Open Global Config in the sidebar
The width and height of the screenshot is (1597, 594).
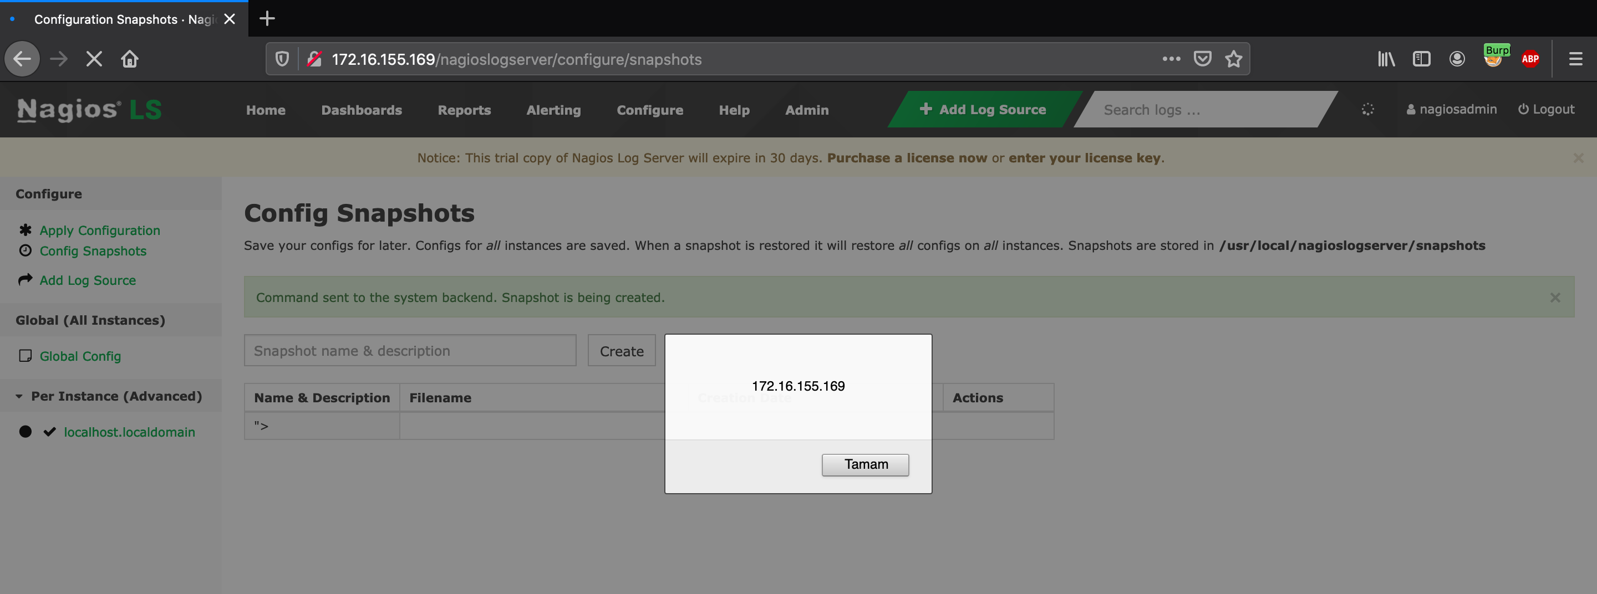pyautogui.click(x=80, y=356)
